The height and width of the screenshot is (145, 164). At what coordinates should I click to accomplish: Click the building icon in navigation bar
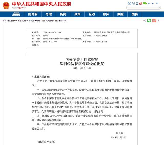click(x=16, y=14)
